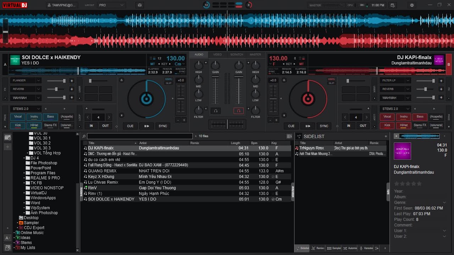Click SYNC on deck A
This screenshot has height=255, width=454.
(x=163, y=126)
